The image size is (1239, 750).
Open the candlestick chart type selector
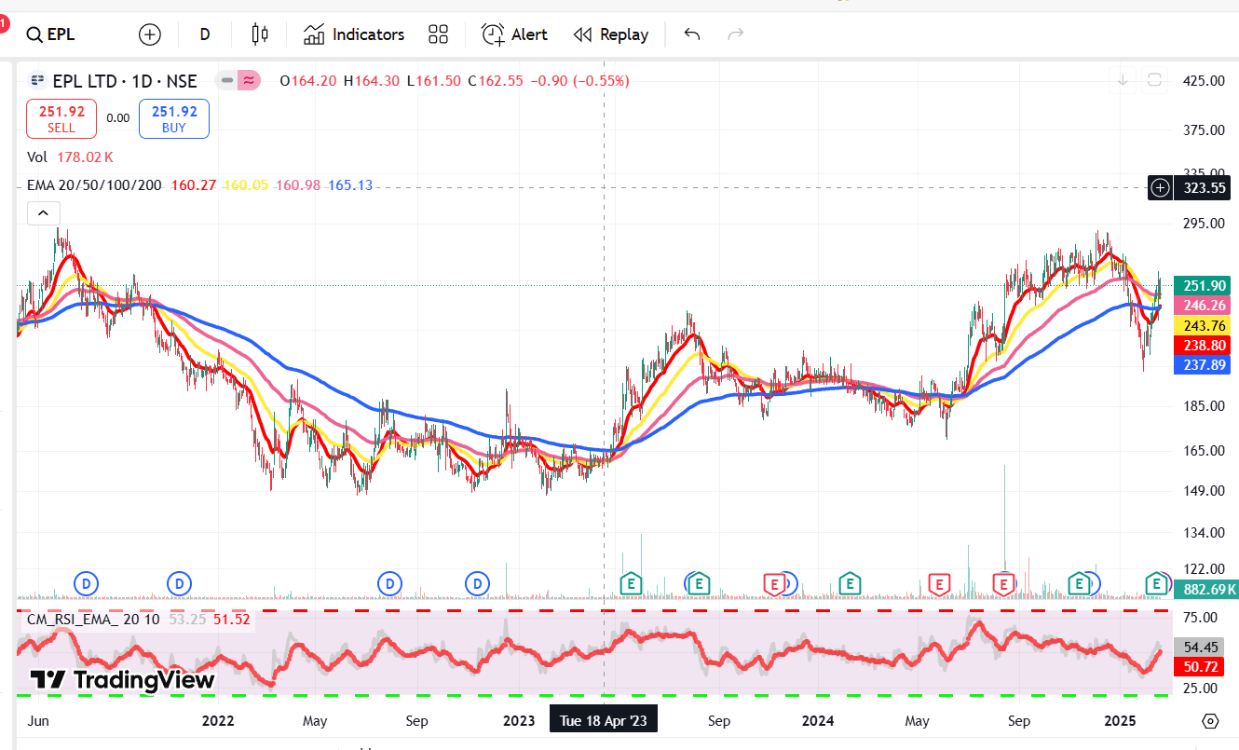[260, 34]
